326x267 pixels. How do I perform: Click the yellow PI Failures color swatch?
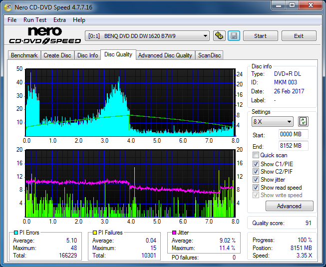click(x=95, y=233)
